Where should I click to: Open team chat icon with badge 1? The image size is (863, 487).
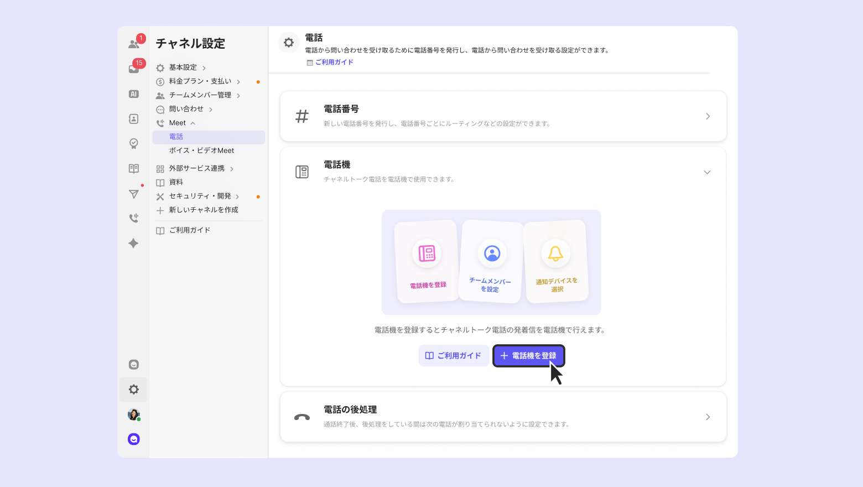click(134, 44)
